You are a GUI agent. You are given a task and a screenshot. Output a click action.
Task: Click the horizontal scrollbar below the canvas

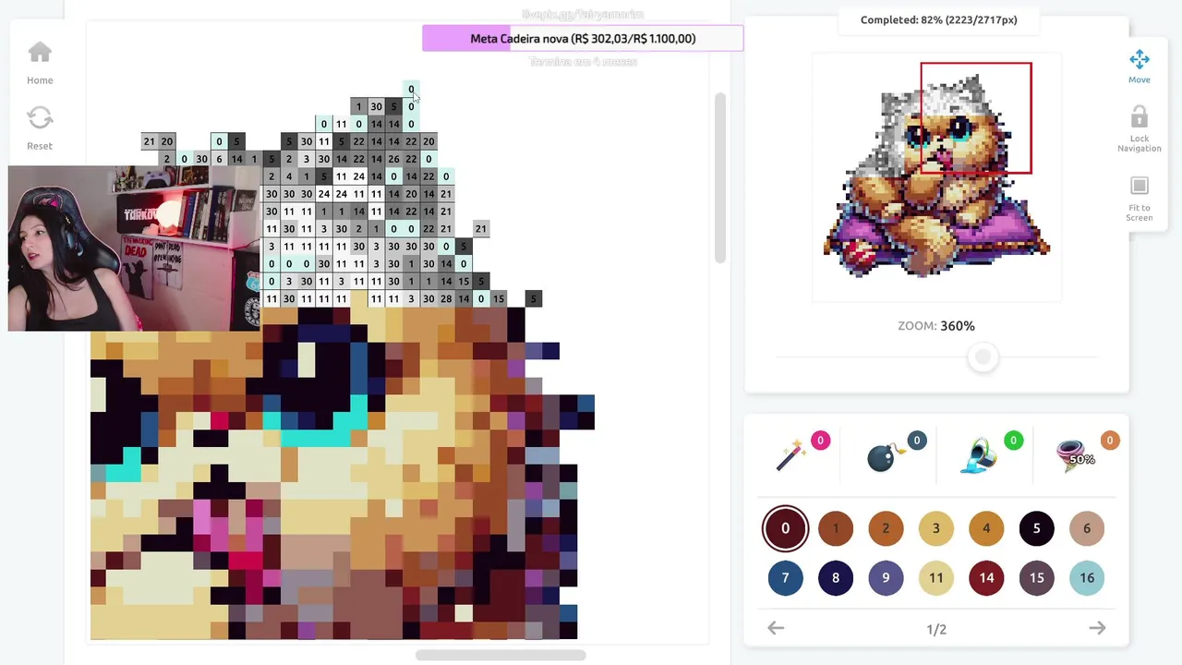tap(501, 656)
